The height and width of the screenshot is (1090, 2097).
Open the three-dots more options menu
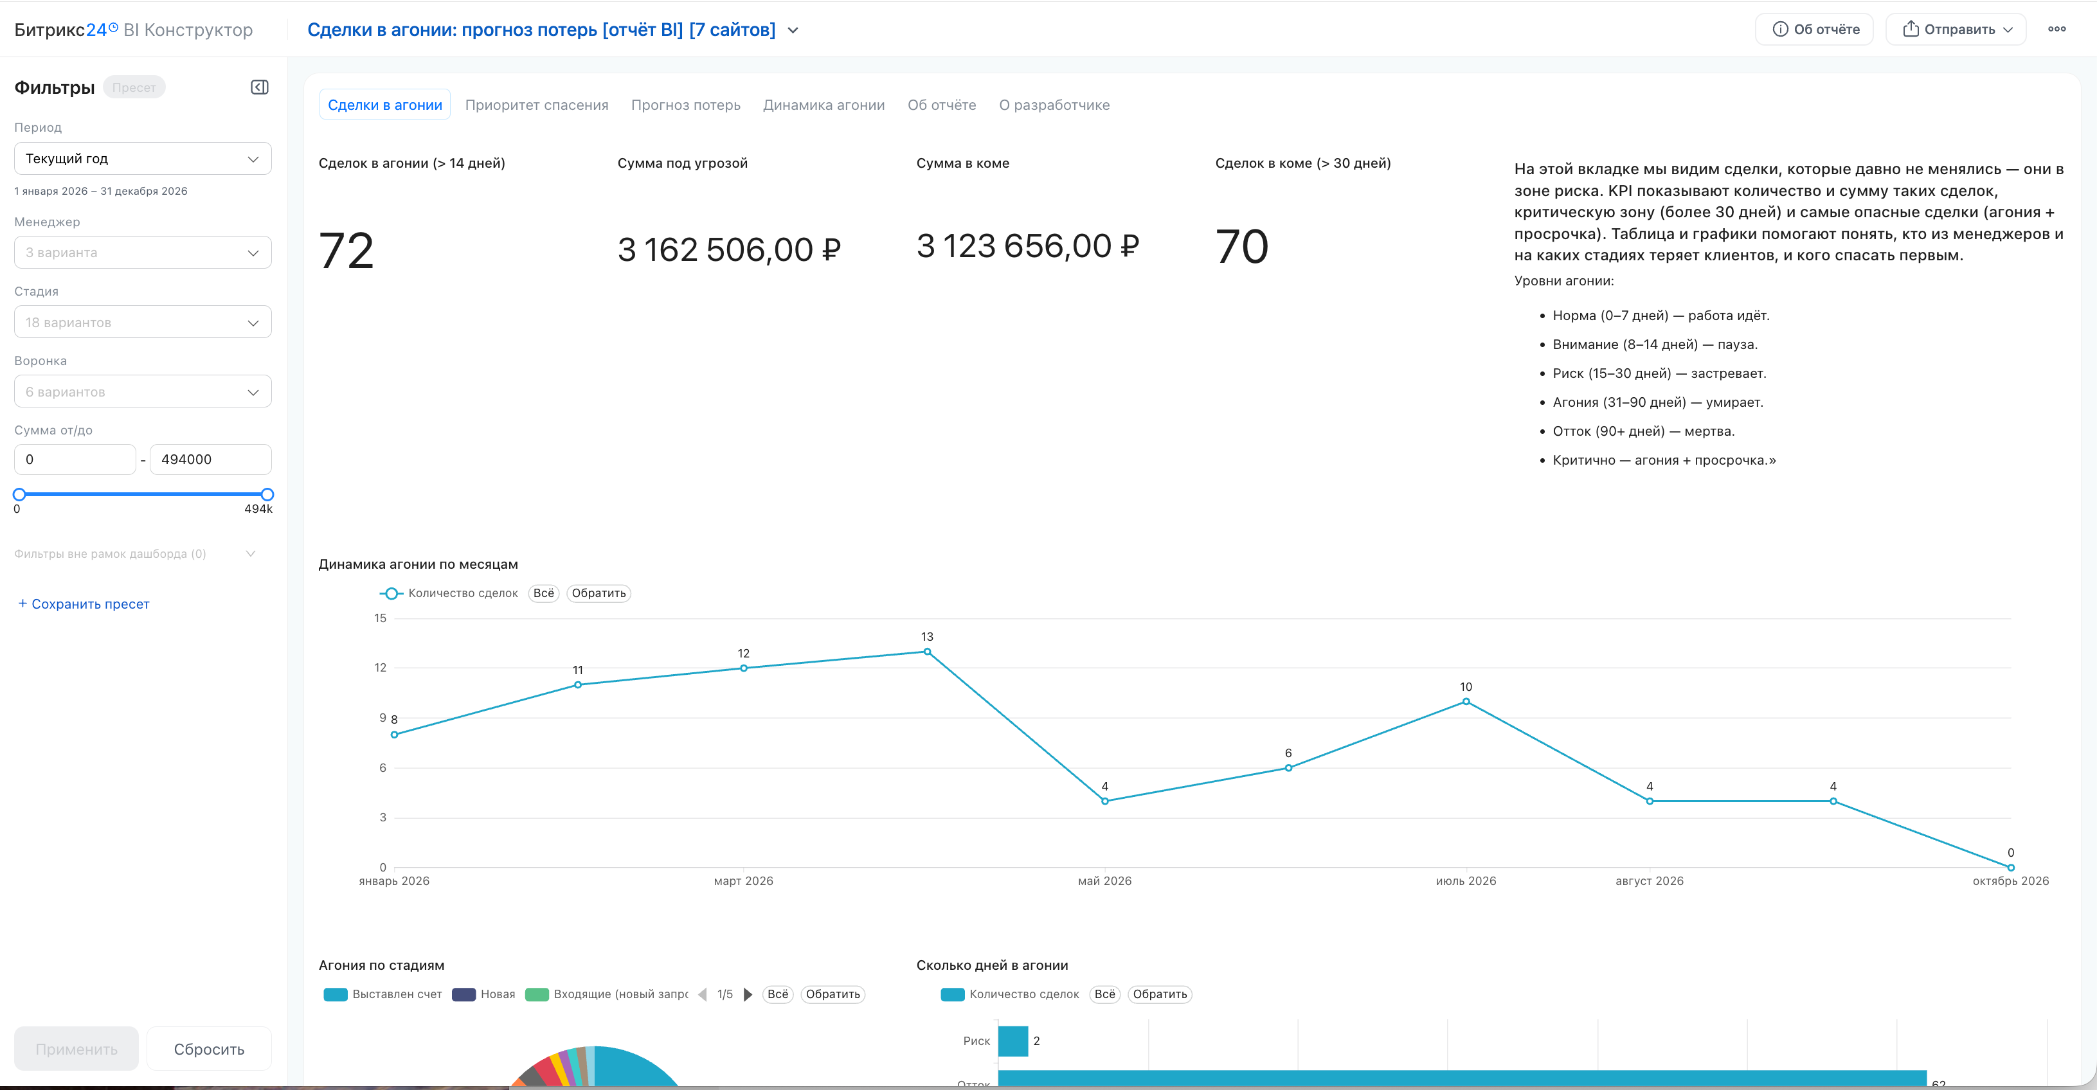[2057, 30]
